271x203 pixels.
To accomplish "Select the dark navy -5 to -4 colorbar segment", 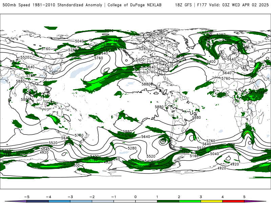I will coord(38,201).
